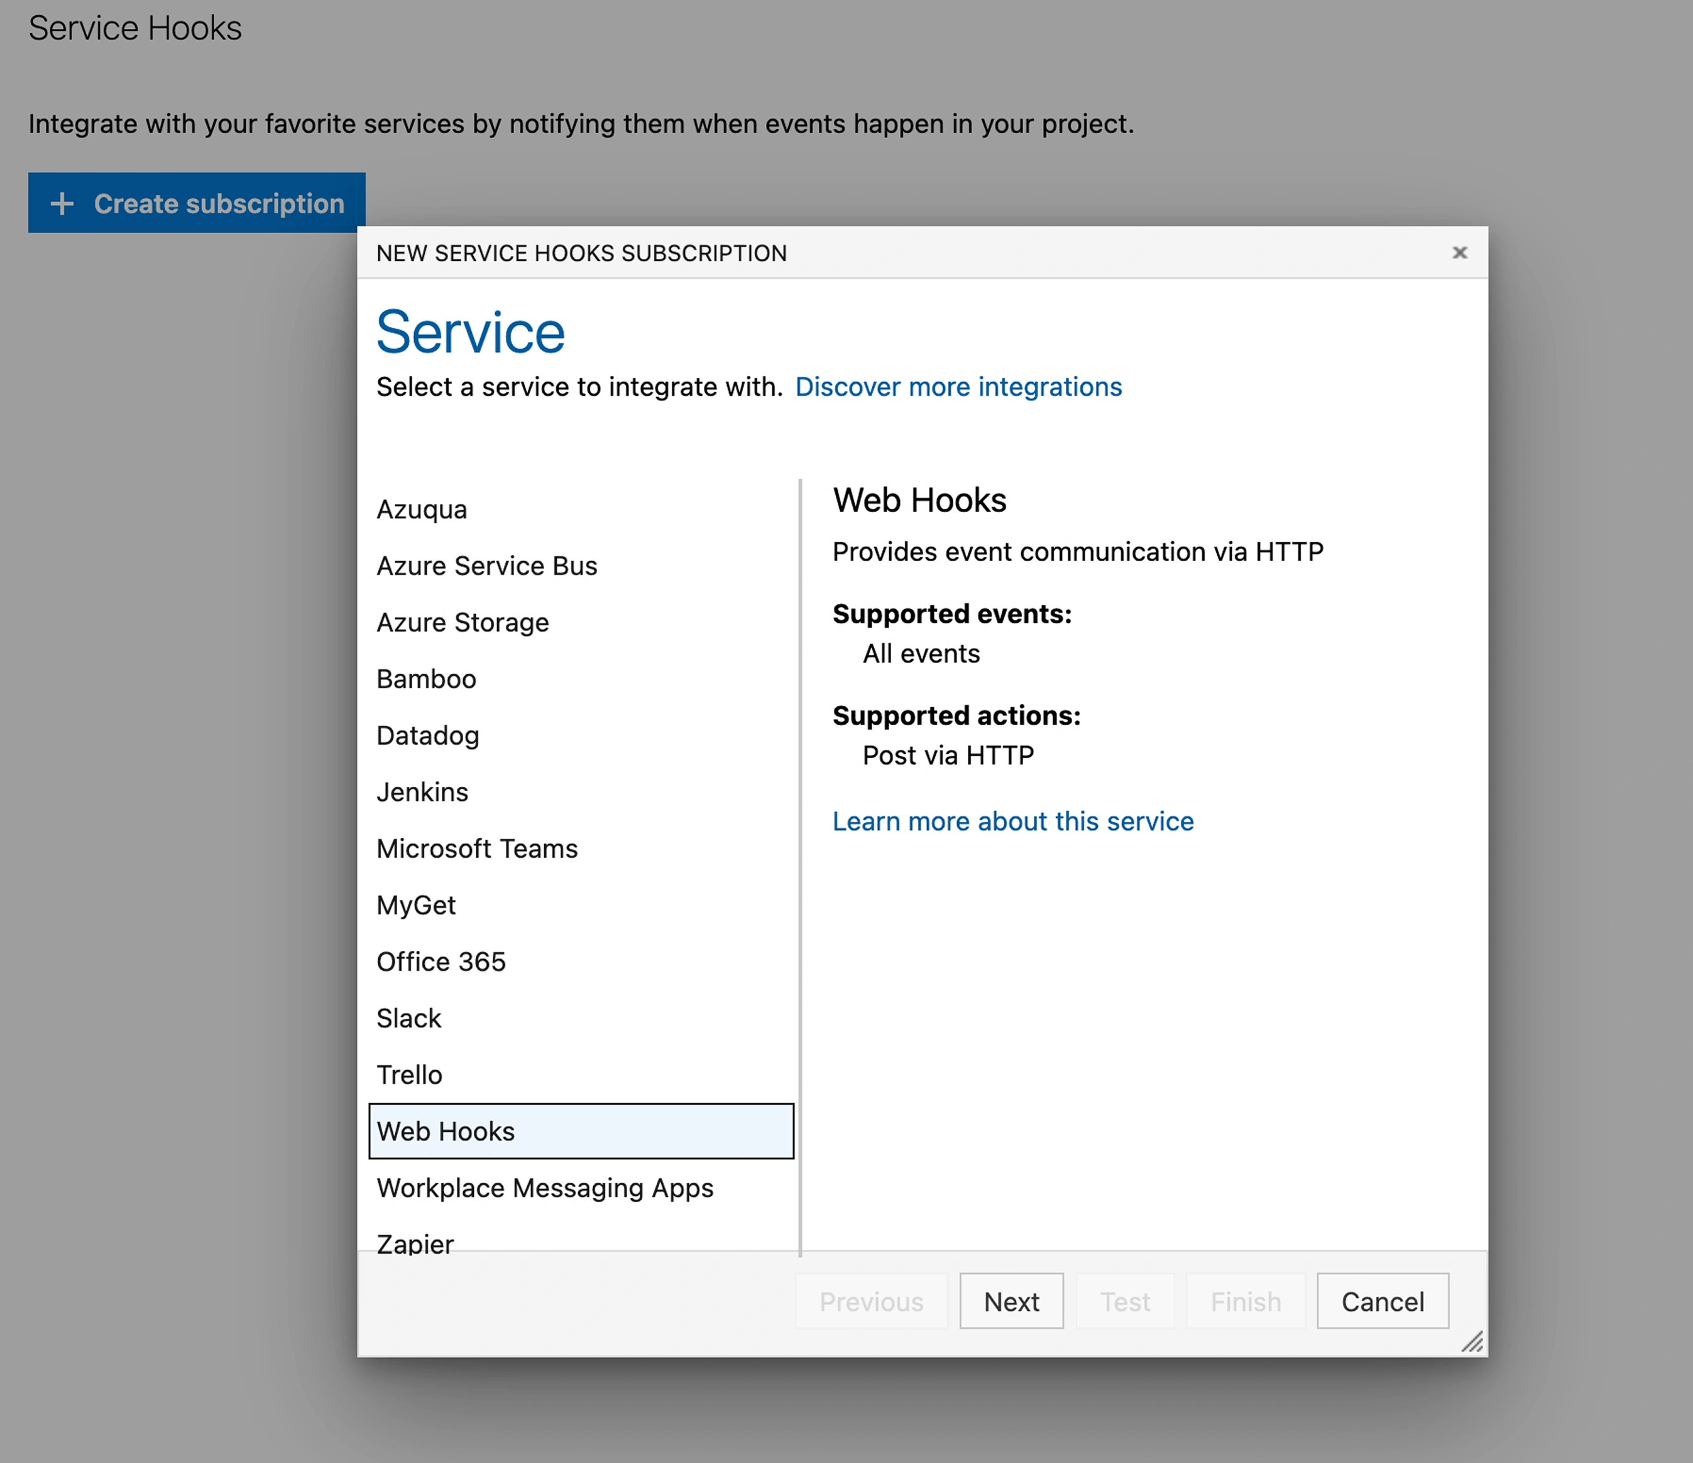Select Trello in the service list

(408, 1075)
